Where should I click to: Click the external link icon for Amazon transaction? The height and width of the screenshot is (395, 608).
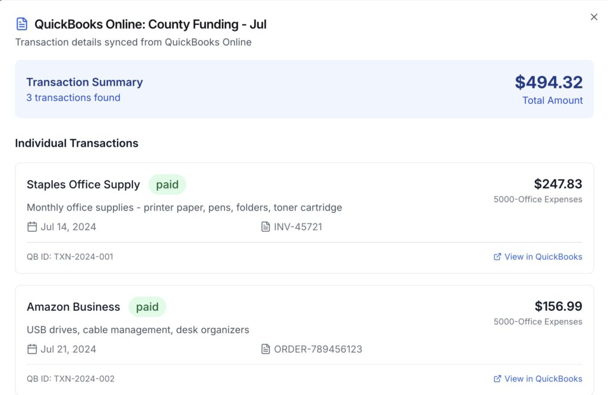pos(497,378)
